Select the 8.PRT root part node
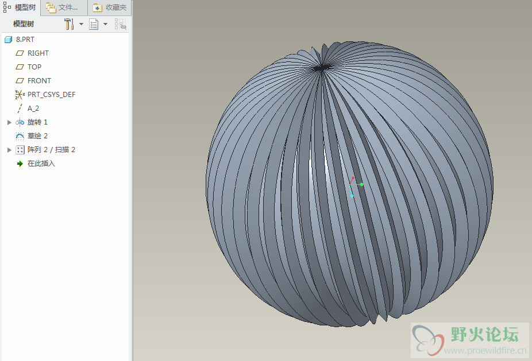 click(x=25, y=40)
